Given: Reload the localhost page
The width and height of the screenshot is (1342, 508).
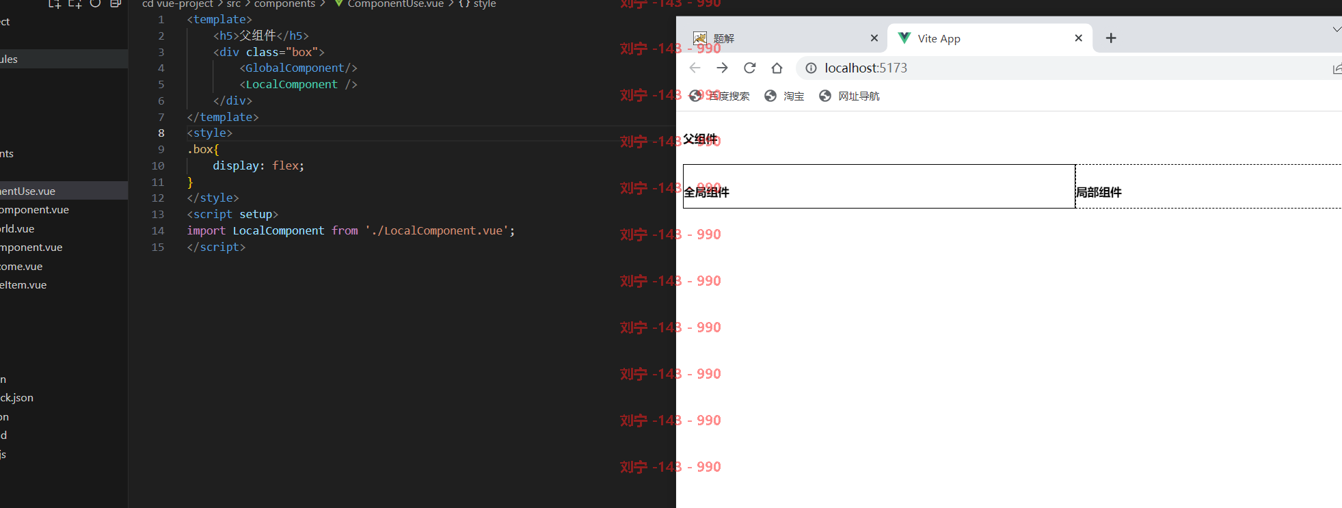Looking at the screenshot, I should pos(750,68).
